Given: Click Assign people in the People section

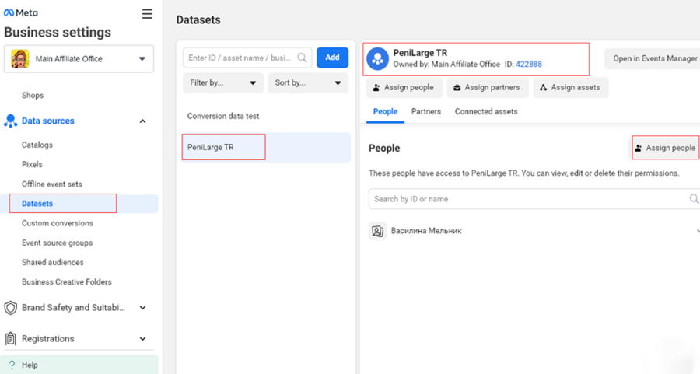Looking at the screenshot, I should point(665,148).
